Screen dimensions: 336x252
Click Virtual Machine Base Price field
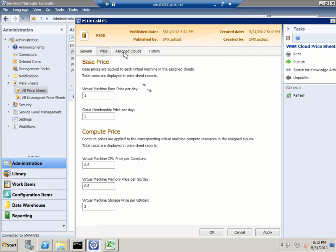99,96
